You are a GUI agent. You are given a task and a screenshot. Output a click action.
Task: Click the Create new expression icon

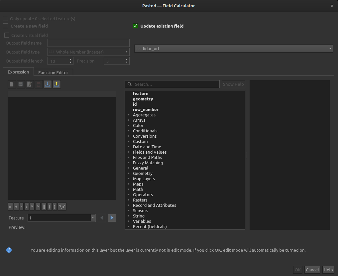coord(12,84)
